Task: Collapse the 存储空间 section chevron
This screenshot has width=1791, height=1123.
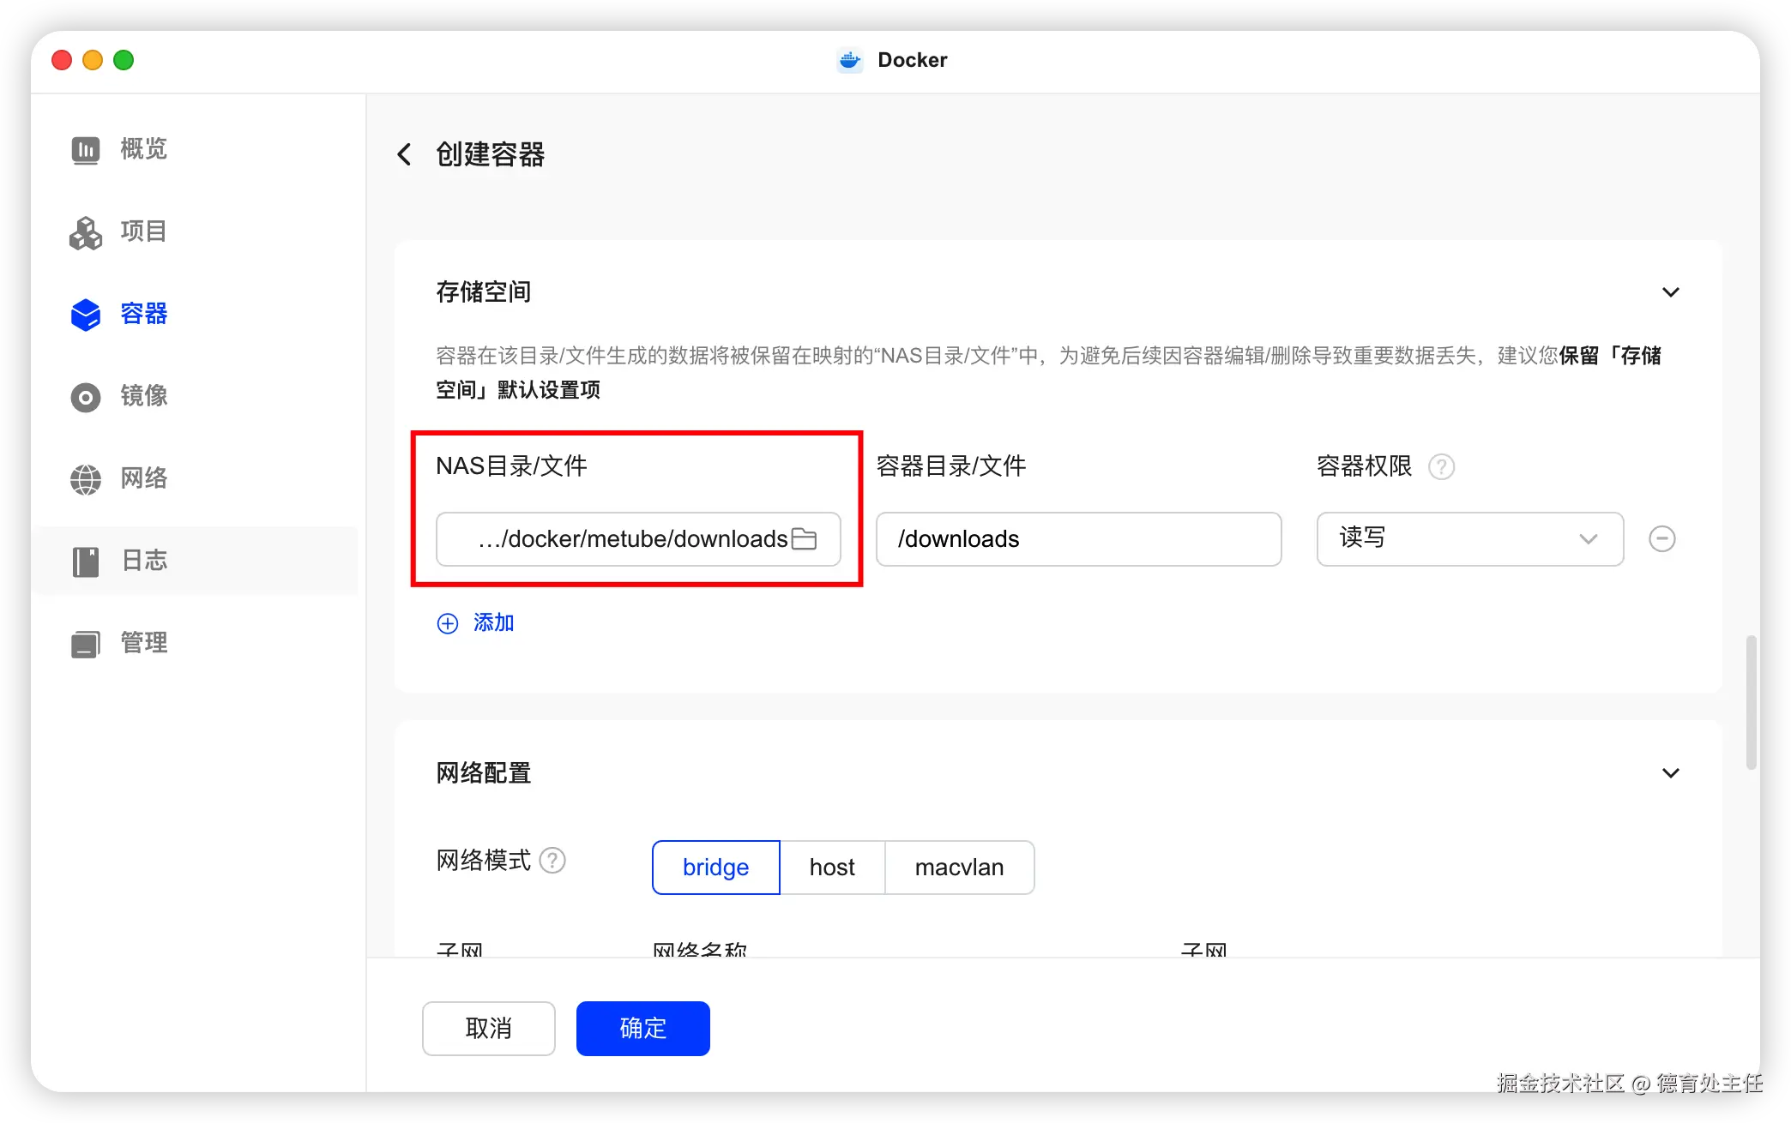Action: (1670, 292)
